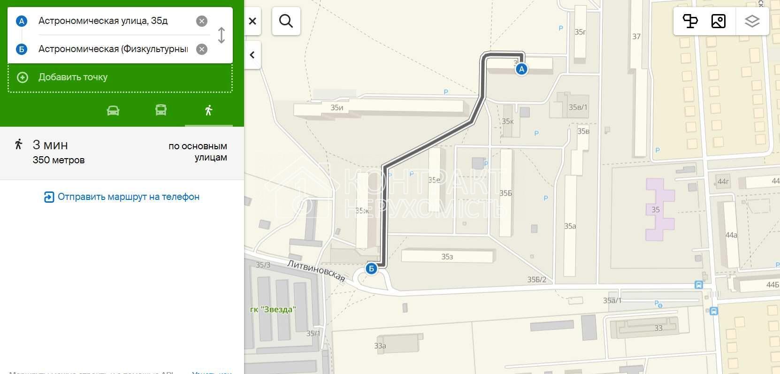
Task: Clear the Астрономическая улица, 35д start point
Action: pyautogui.click(x=202, y=21)
